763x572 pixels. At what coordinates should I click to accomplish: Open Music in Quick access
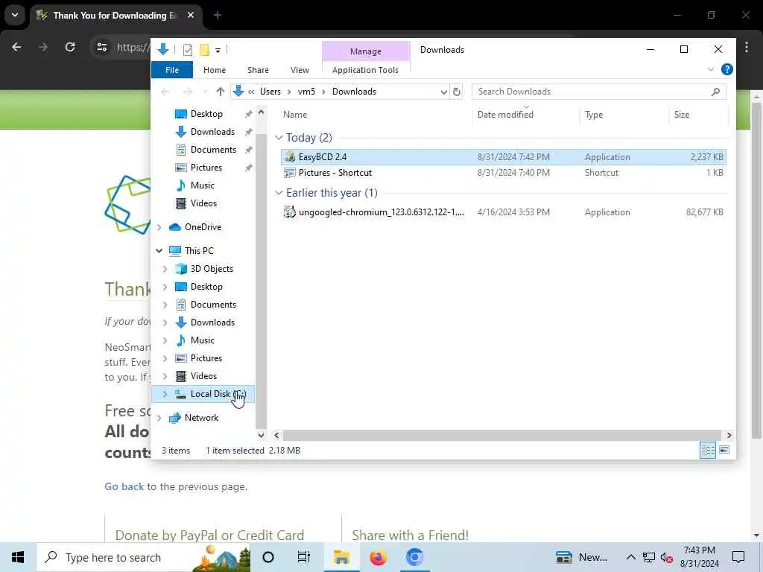[x=203, y=185]
